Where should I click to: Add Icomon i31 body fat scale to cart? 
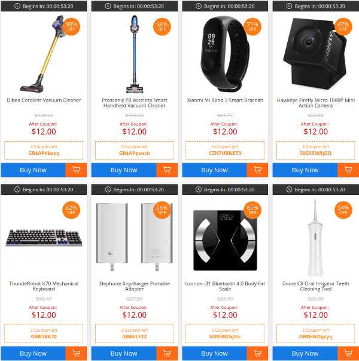pos(257,353)
